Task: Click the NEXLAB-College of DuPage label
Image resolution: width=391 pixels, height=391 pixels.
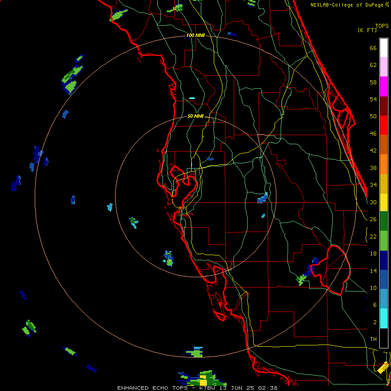Action: [x=347, y=5]
